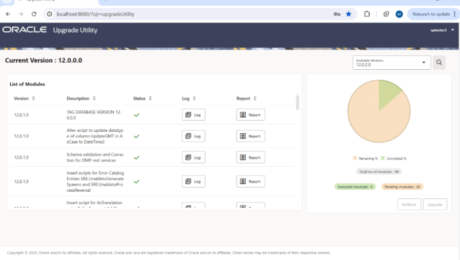This screenshot has width=460, height=260.
Task: Sort the Description column
Action: [x=94, y=98]
